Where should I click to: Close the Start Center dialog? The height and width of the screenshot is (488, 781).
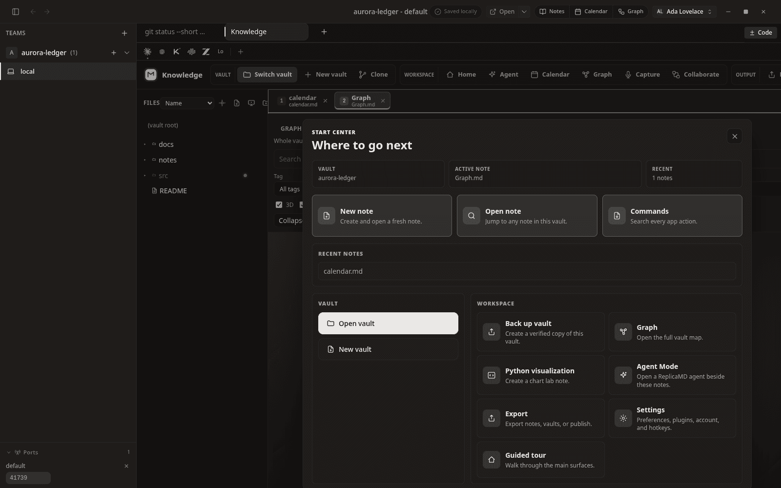[735, 137]
